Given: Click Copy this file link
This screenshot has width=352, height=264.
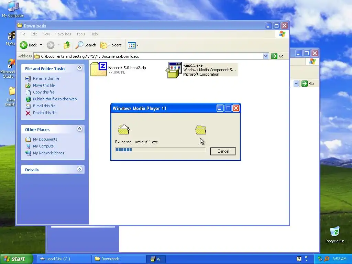Looking at the screenshot, I should (x=44, y=92).
